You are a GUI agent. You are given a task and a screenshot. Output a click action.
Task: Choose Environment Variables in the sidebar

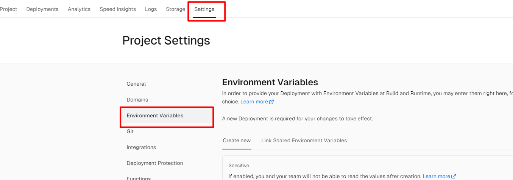pos(155,115)
